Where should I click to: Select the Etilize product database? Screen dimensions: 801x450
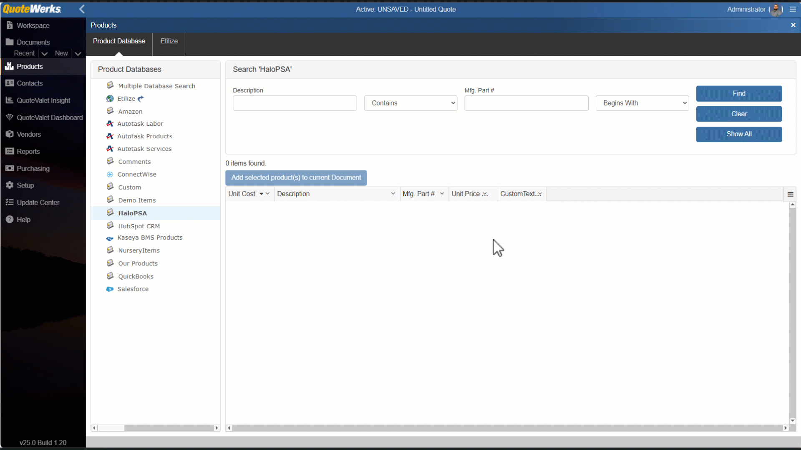[x=126, y=99]
